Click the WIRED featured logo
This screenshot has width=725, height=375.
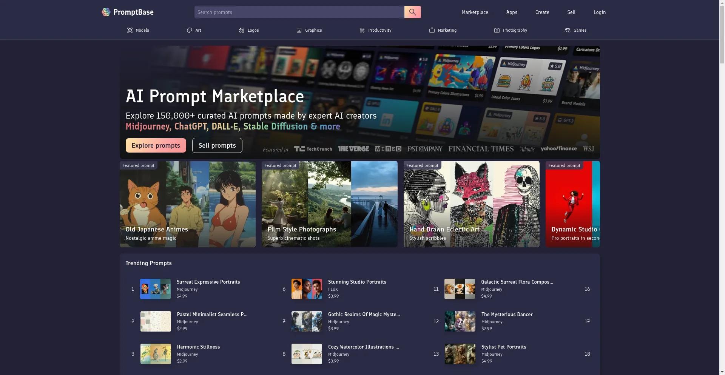click(x=388, y=149)
